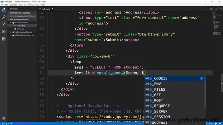Viewport: 223px width, 125px height.
Task: Open the editor more actions menu
Action: pos(221,9)
